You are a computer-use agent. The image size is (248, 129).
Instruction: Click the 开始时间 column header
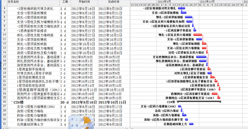(84, 2)
